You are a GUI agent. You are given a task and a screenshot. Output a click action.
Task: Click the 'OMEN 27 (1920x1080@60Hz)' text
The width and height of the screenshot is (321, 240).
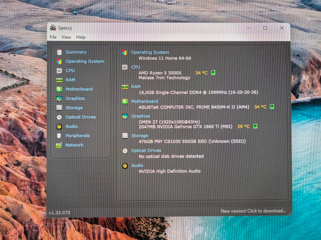tap(169, 122)
